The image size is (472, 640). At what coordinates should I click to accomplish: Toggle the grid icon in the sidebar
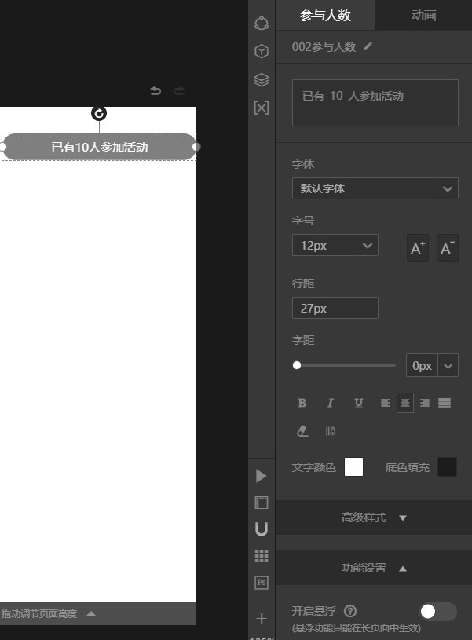point(262,556)
